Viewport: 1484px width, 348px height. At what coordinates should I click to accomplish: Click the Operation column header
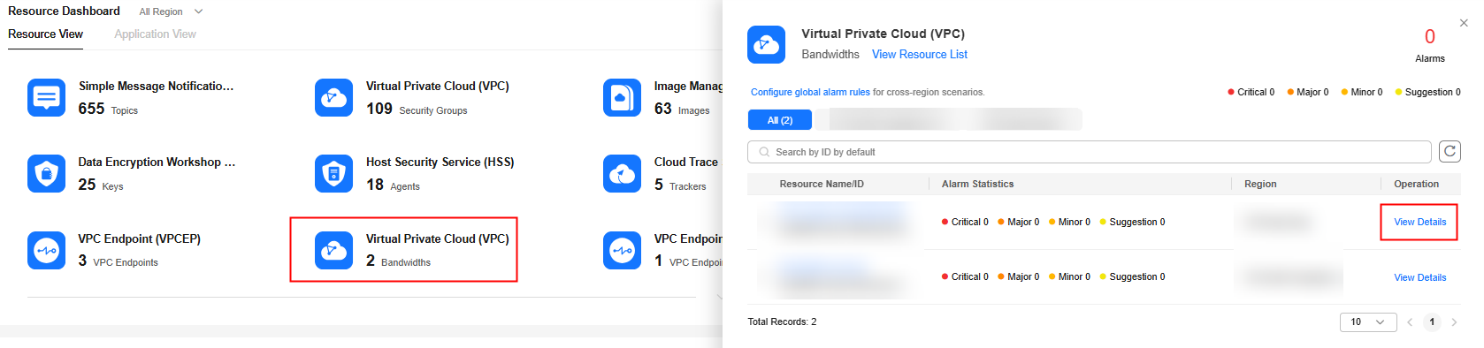coord(1416,184)
